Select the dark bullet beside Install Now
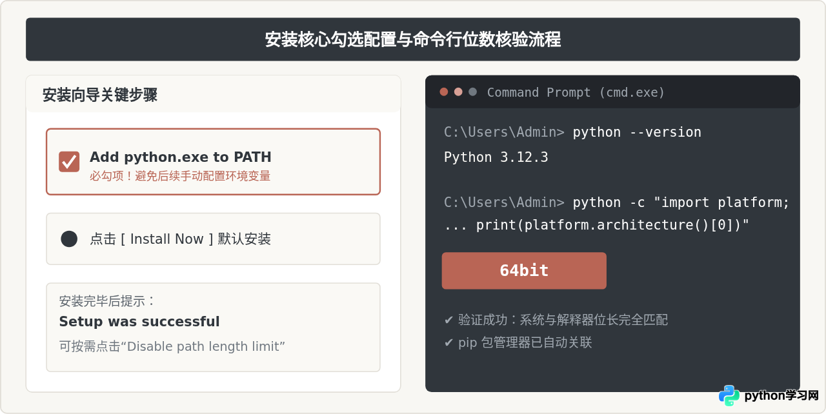 pyautogui.click(x=69, y=239)
